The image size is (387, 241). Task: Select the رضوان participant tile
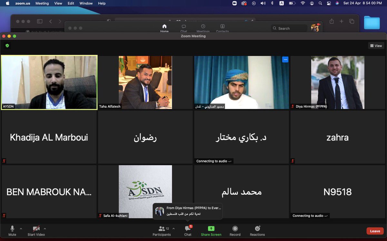coord(145,137)
